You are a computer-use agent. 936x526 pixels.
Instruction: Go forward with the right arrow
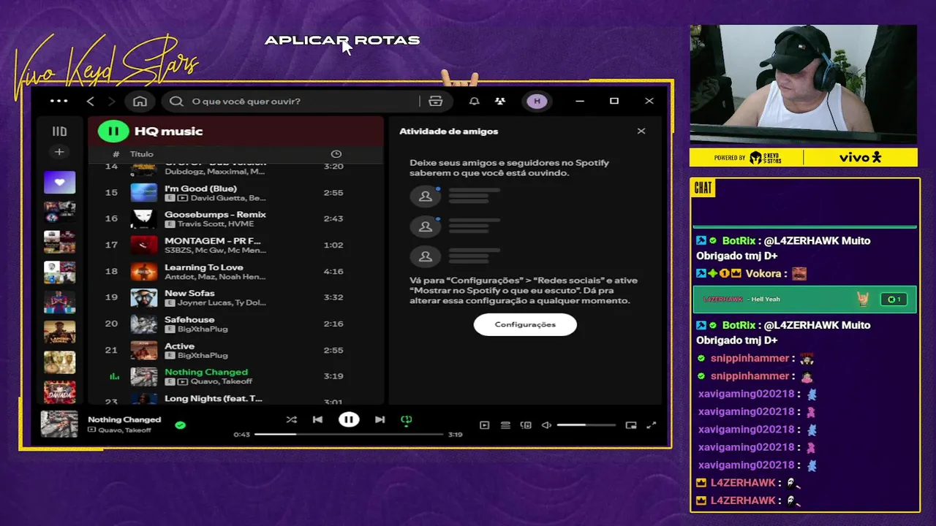[x=111, y=101]
